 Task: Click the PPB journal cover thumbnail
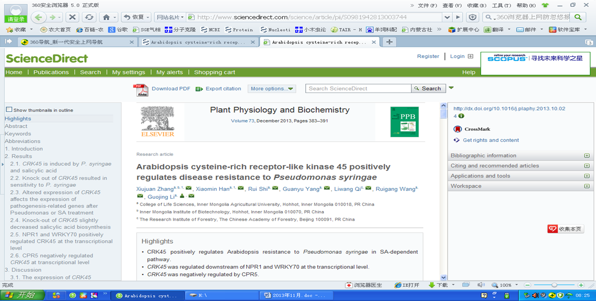[x=404, y=121]
